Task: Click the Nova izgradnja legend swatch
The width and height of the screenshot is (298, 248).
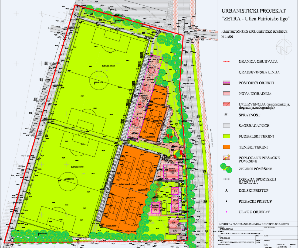Action: tap(226, 94)
